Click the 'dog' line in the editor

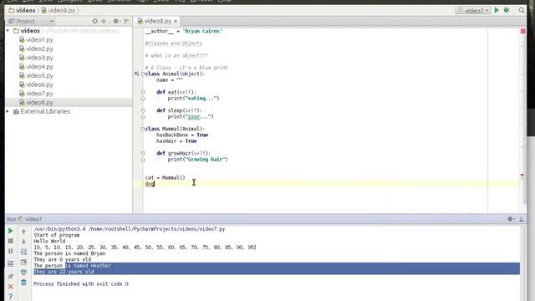click(x=150, y=184)
